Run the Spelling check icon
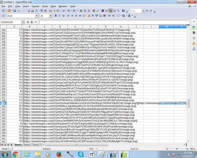Viewport: 197px width, 158px height. pyautogui.click(x=42, y=11)
